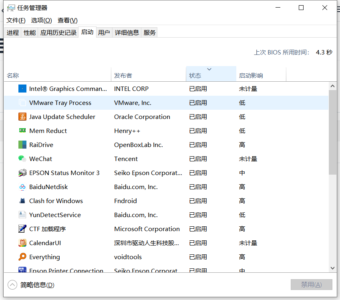
Task: Select the CalendarUI row name
Action: click(45, 243)
